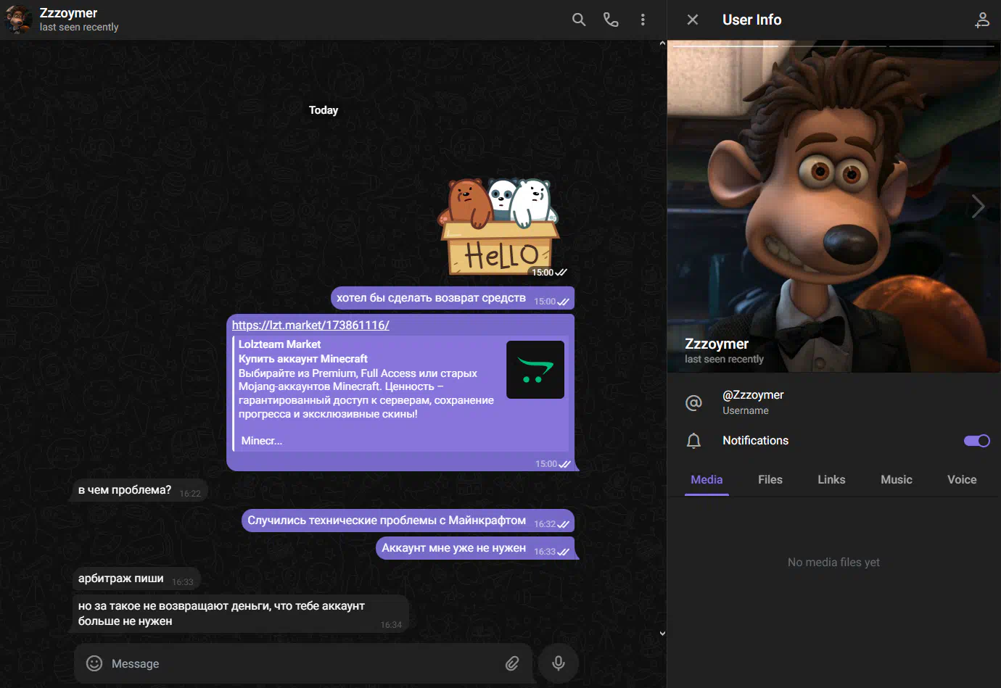Close the User Info panel
This screenshot has width=1001, height=688.
coord(693,20)
